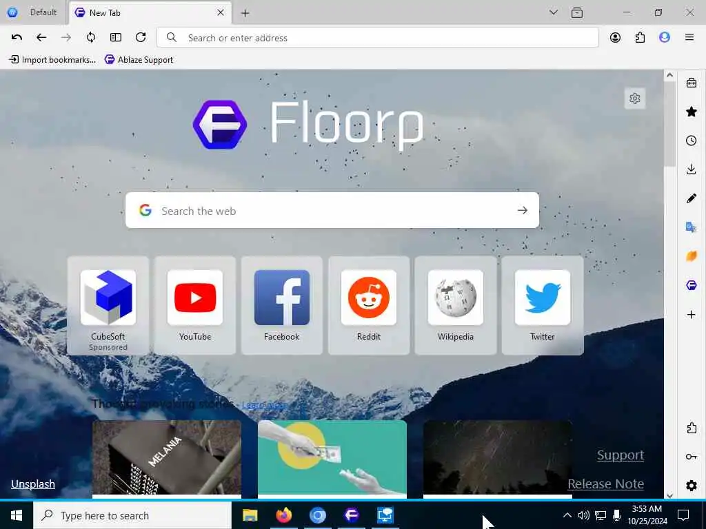Open the sidebar history clock icon
This screenshot has height=529, width=706.
(691, 141)
